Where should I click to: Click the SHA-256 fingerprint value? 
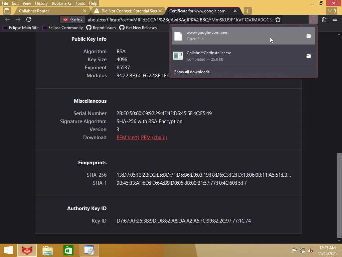pos(203,175)
